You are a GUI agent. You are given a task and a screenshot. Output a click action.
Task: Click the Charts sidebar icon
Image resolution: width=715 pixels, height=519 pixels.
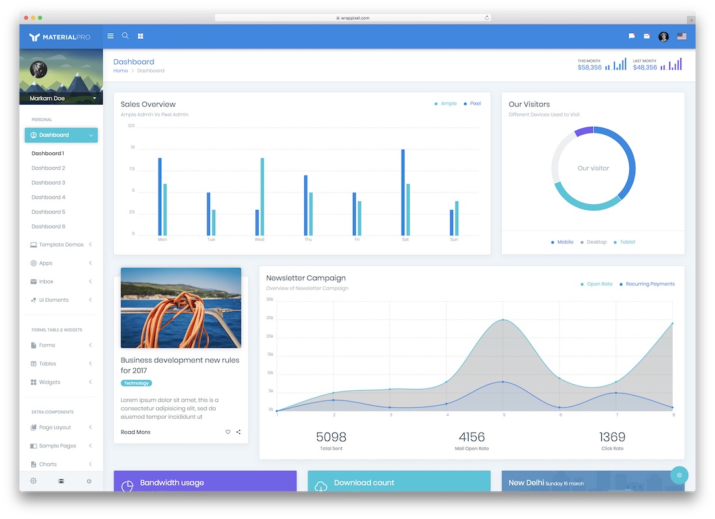pyautogui.click(x=33, y=464)
